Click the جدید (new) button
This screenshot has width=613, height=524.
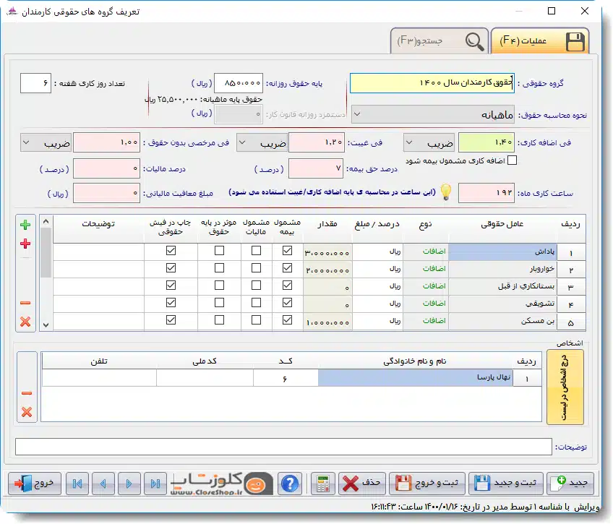[570, 484]
